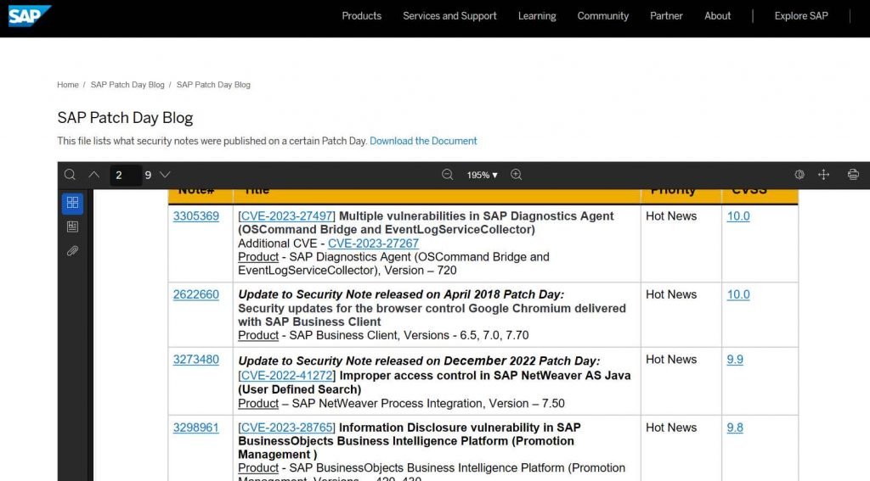The image size is (870, 481).
Task: Click Hot News priority for note 2622660
Action: coord(671,294)
